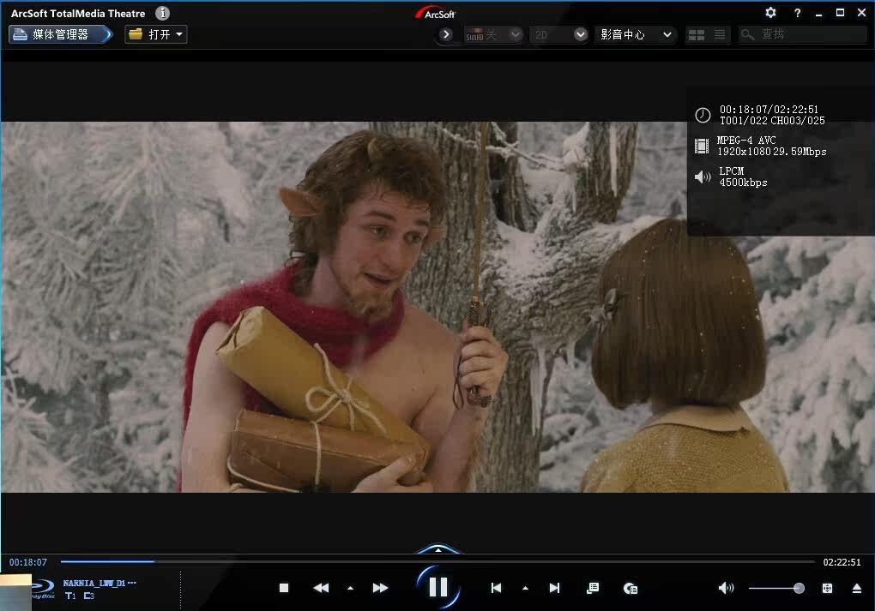Switch to thumbnail grid view
This screenshot has width=875, height=611.
tap(696, 35)
